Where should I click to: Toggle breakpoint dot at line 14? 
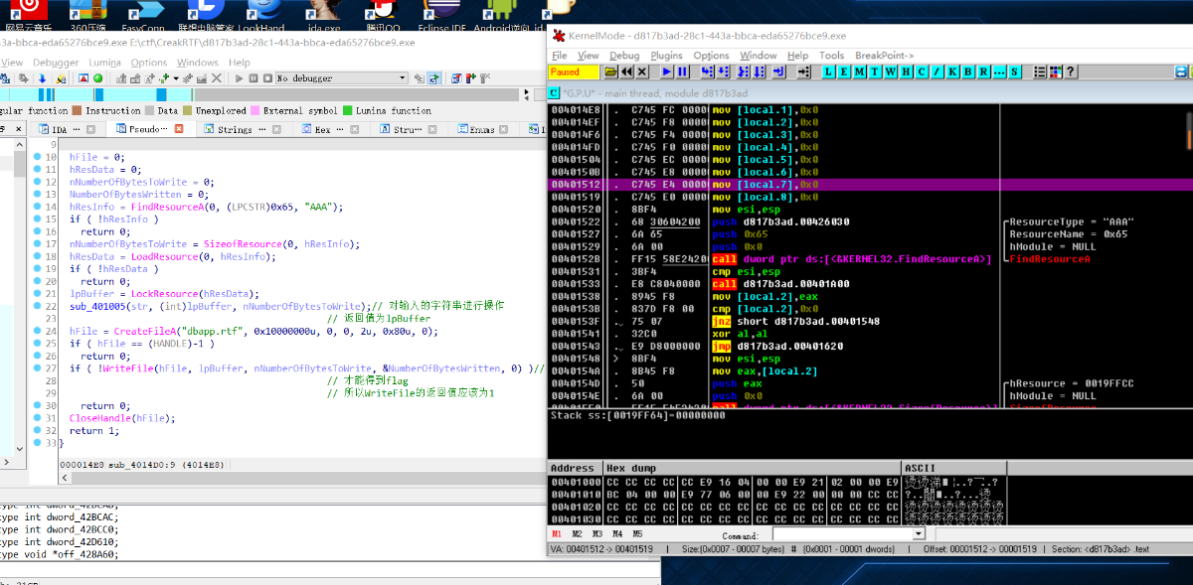[x=37, y=207]
